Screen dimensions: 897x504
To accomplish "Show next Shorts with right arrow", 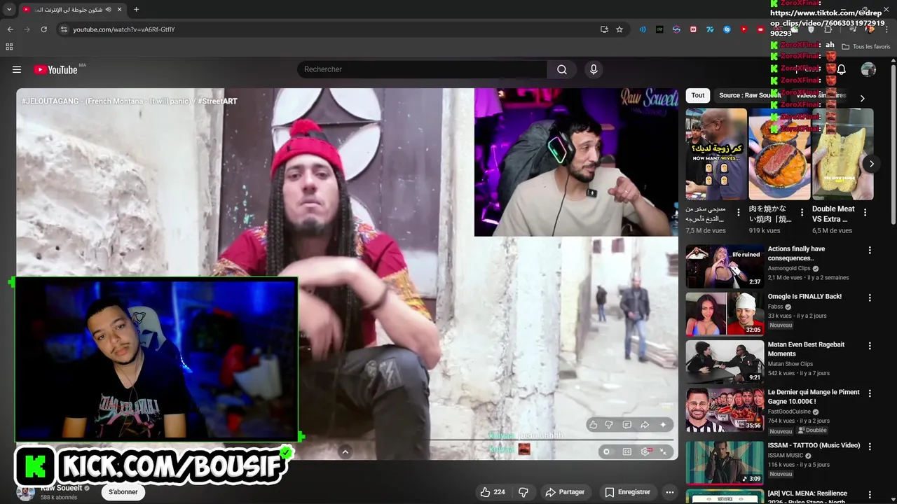I will (871, 164).
